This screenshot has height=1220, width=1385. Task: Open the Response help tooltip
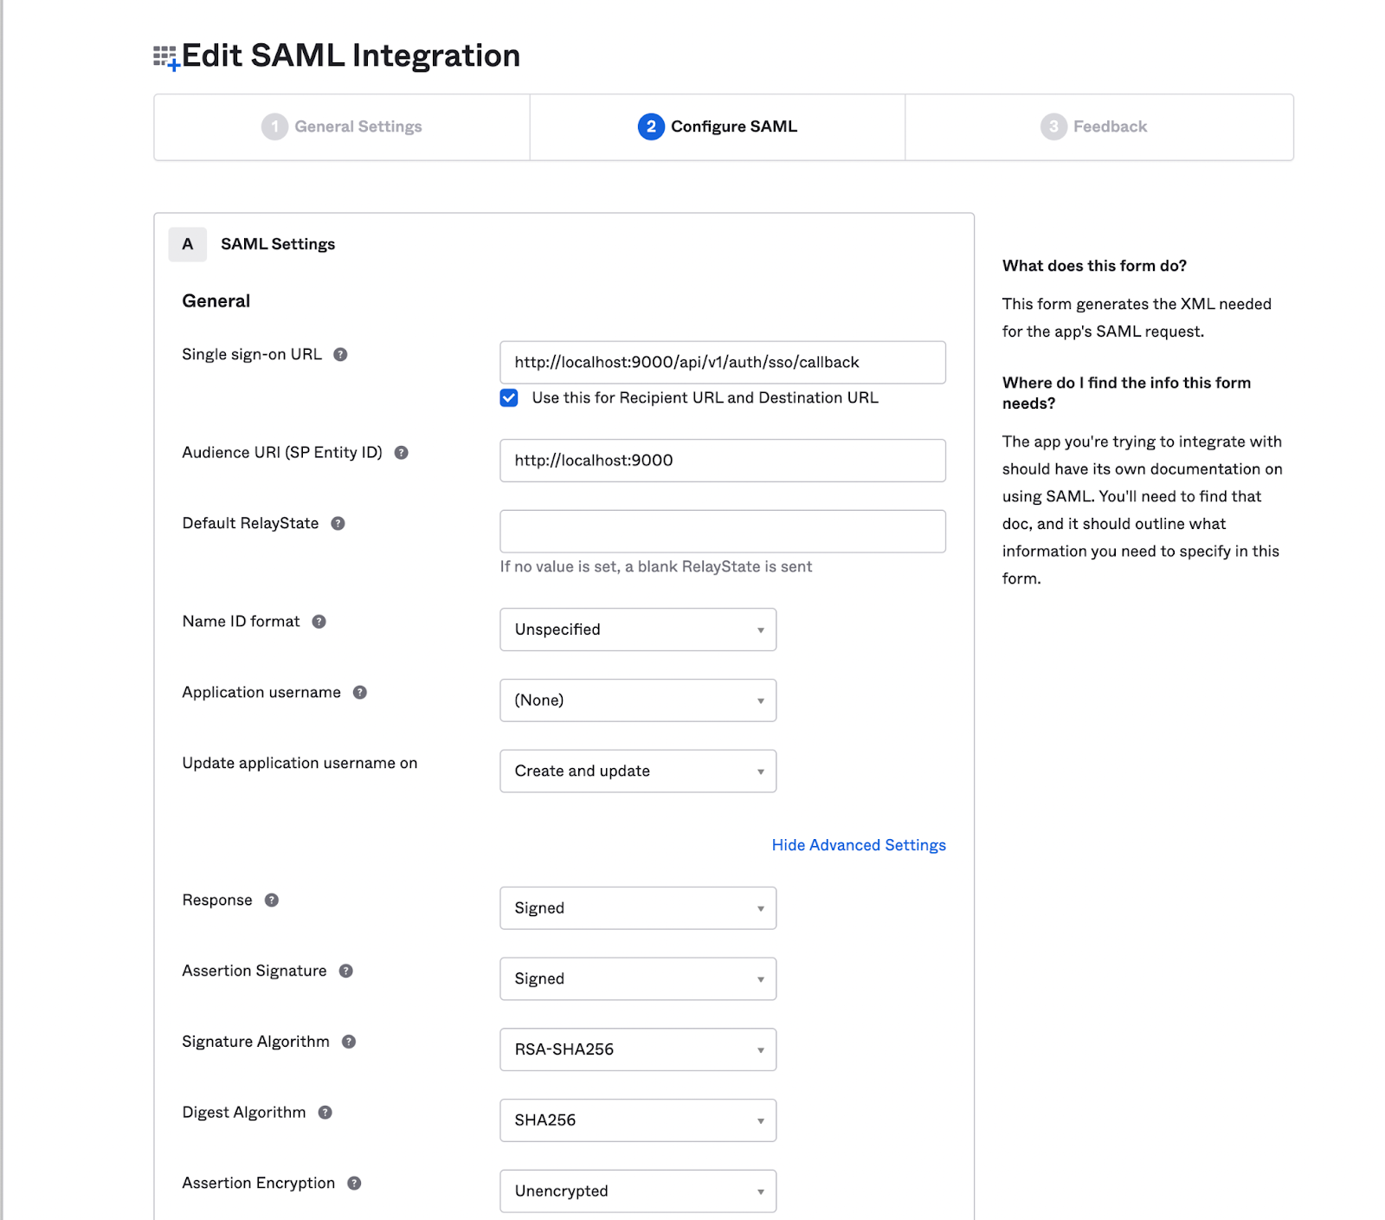coord(271,900)
